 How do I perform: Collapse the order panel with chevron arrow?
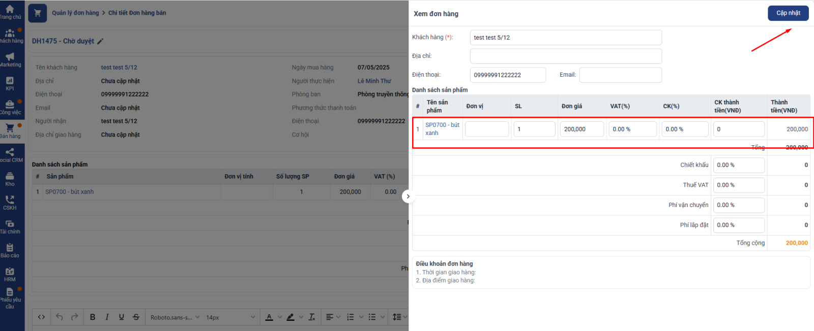pos(408,196)
